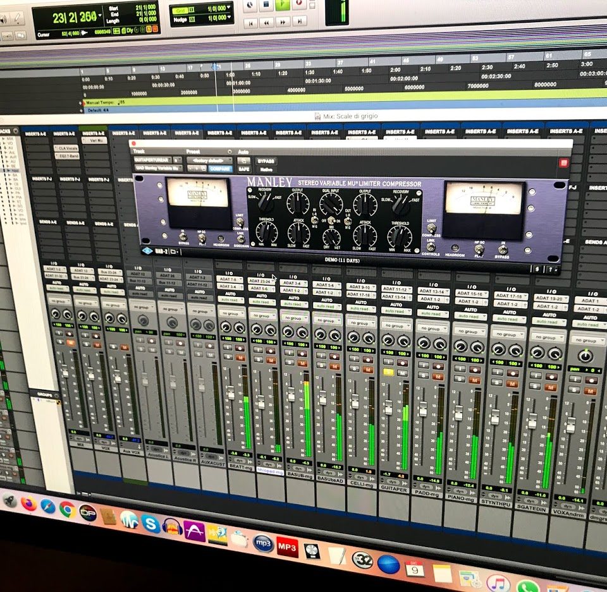The width and height of the screenshot is (607, 592).
Task: Toggle Link Sidechain switch
Action: coord(240,239)
